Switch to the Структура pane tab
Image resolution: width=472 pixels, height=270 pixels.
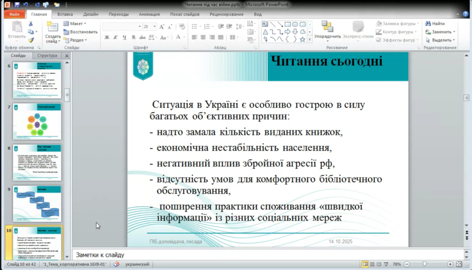[x=47, y=56]
